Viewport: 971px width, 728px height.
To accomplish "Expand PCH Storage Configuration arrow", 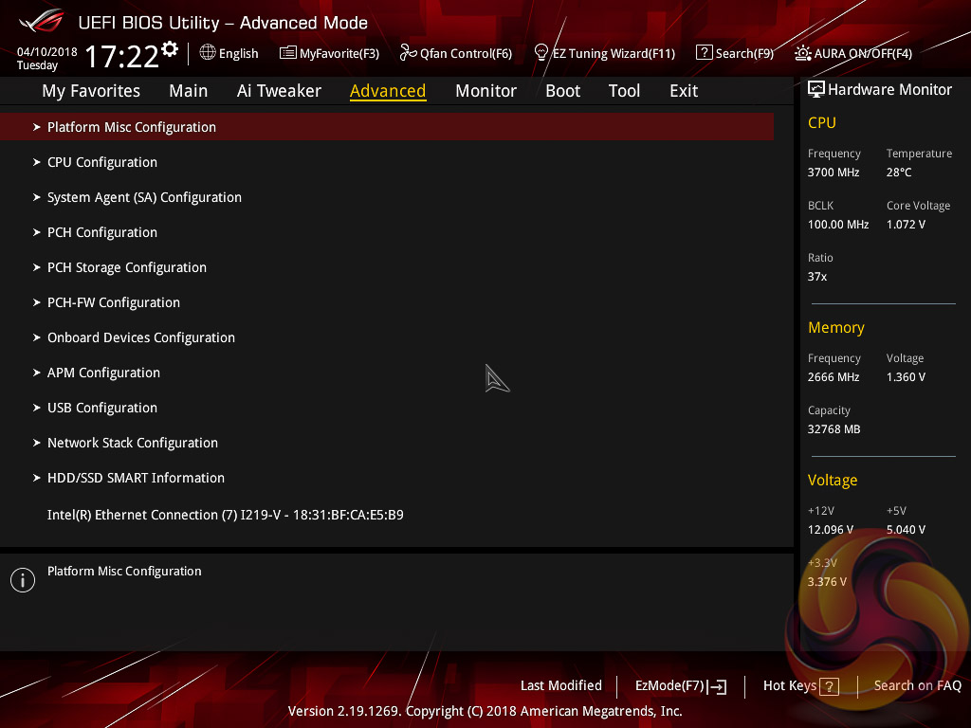I will click(x=37, y=267).
